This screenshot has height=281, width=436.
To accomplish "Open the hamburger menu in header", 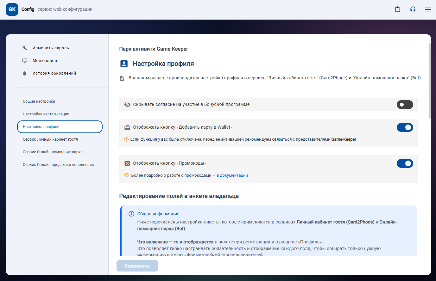I will (428, 9).
